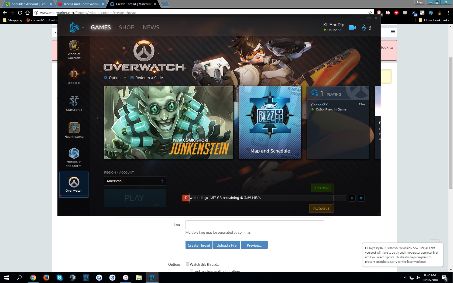The width and height of the screenshot is (453, 283).
Task: Select World of Warcraft in the sidebar
Action: click(x=74, y=50)
